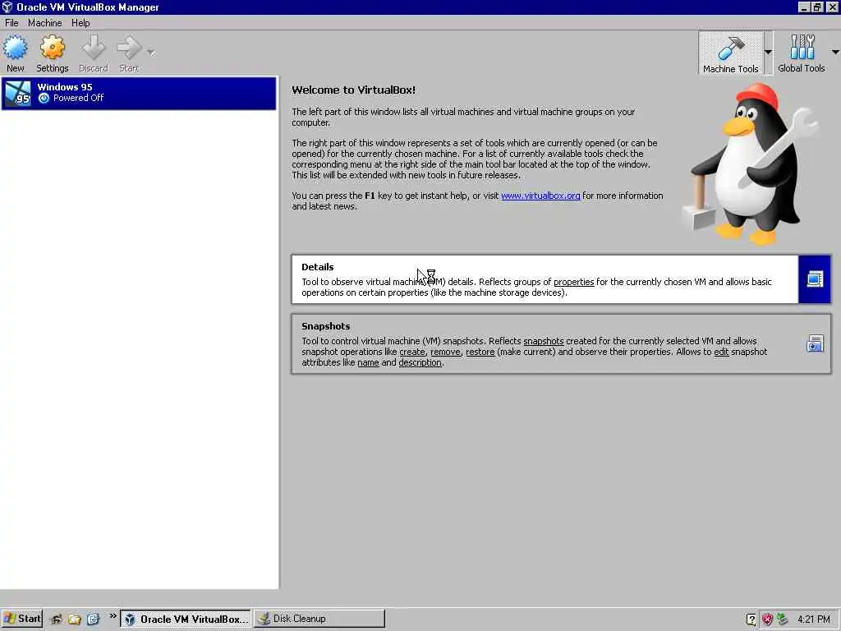Click the restore link in Snapshots
The height and width of the screenshot is (631, 841).
point(480,352)
